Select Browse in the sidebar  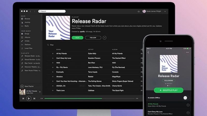point(27,19)
